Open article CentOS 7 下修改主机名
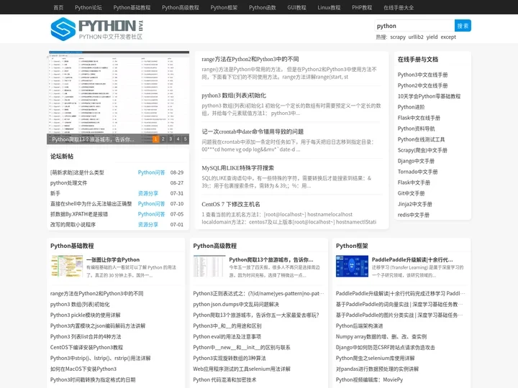 click(x=231, y=204)
